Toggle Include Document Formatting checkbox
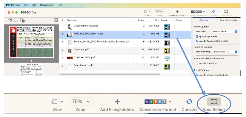This screenshot has width=246, height=117. (x=197, y=41)
